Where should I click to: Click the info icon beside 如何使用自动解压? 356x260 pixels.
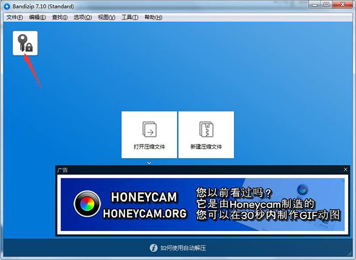click(154, 248)
